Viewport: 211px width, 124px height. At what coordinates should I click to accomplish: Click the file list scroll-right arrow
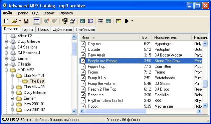[x=199, y=111]
